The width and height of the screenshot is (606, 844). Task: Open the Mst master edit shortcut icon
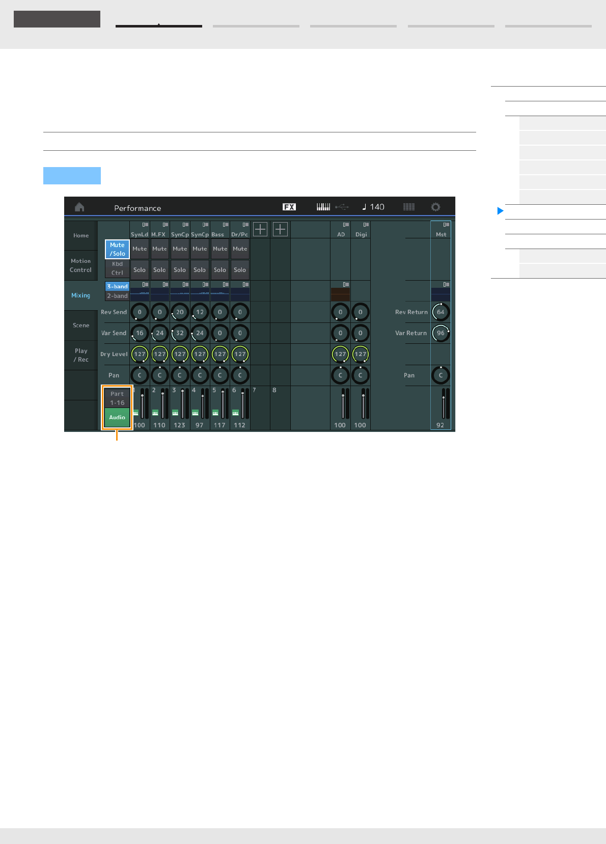[x=446, y=225]
